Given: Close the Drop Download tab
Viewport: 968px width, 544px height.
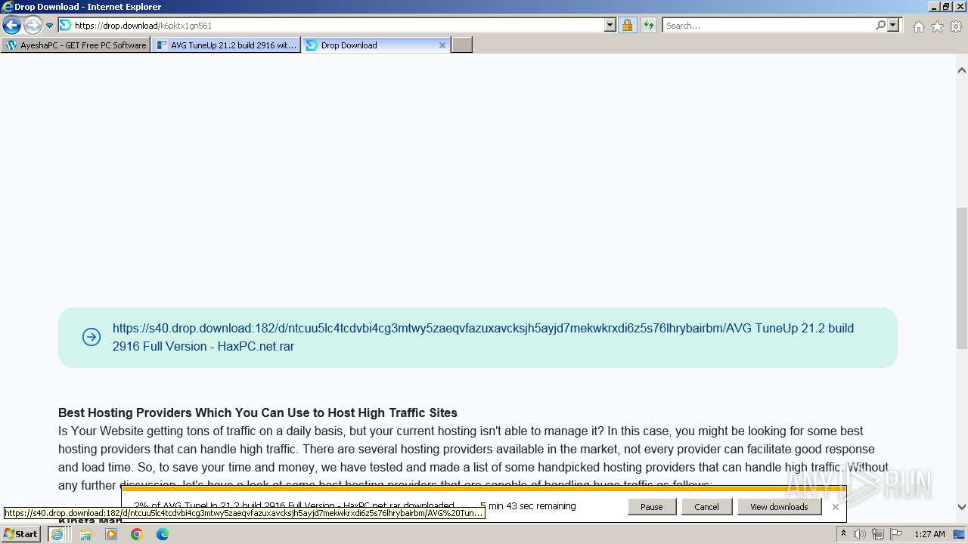Looking at the screenshot, I should point(442,45).
